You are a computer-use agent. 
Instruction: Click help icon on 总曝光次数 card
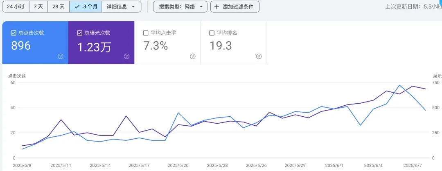[x=127, y=56]
